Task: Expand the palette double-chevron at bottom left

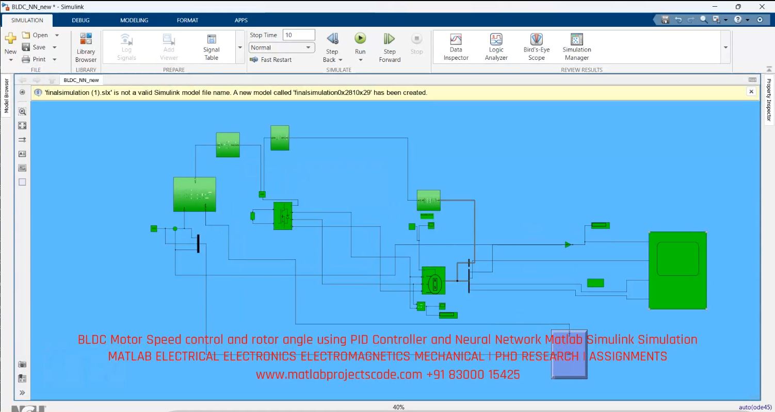Action: pos(22,393)
